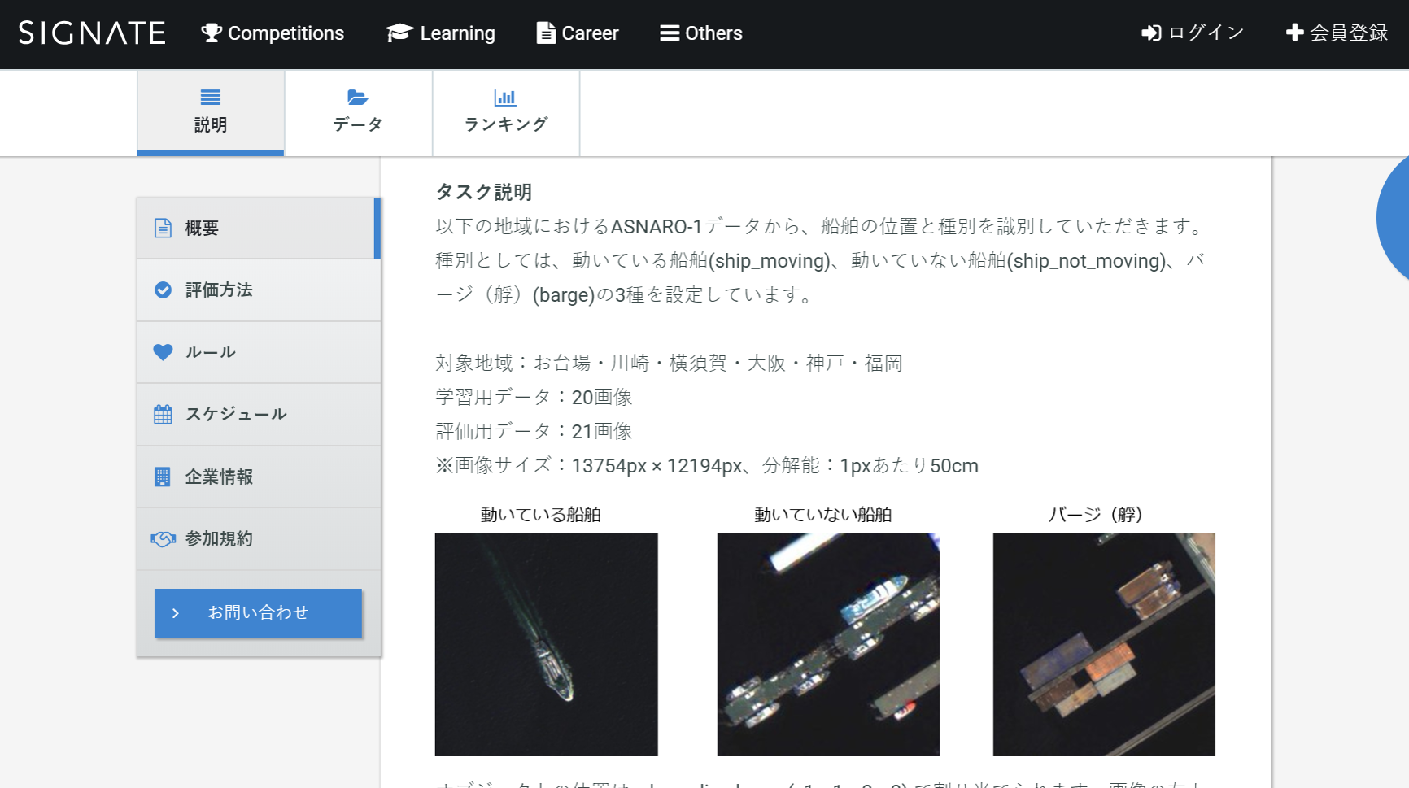Open the Competitions menu
Viewport: 1409px width, 788px height.
[x=273, y=33]
